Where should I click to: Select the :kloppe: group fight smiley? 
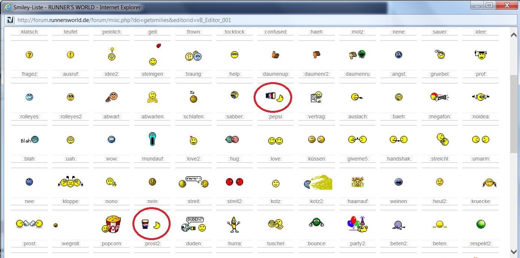pyautogui.click(x=70, y=182)
